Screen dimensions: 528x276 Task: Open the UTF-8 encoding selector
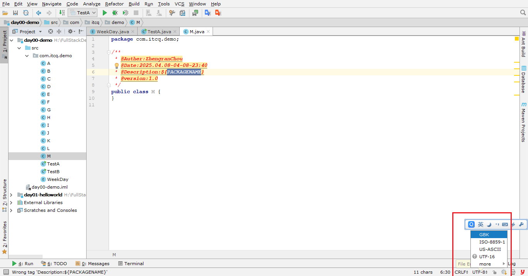click(x=480, y=272)
